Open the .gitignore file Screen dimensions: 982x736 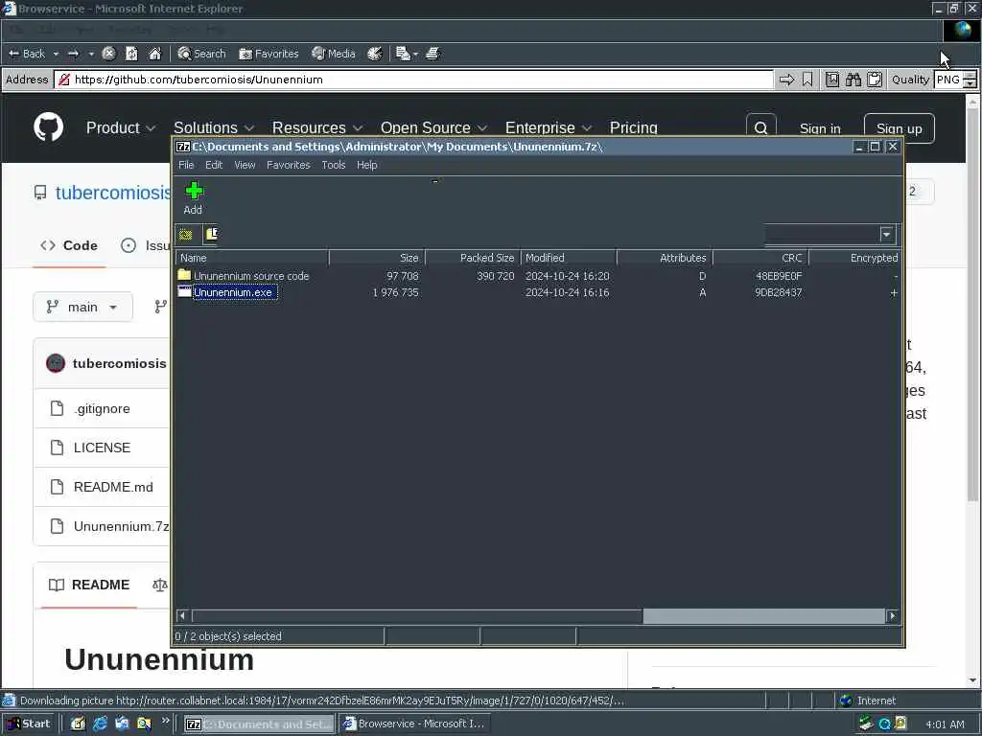102,408
